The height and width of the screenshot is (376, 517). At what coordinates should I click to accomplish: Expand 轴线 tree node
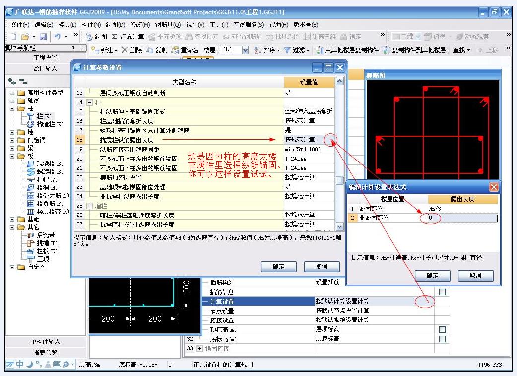click(12, 101)
